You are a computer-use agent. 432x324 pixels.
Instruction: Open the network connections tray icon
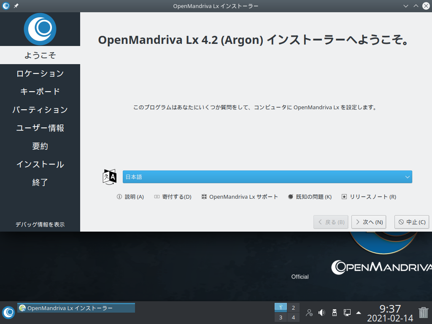347,313
